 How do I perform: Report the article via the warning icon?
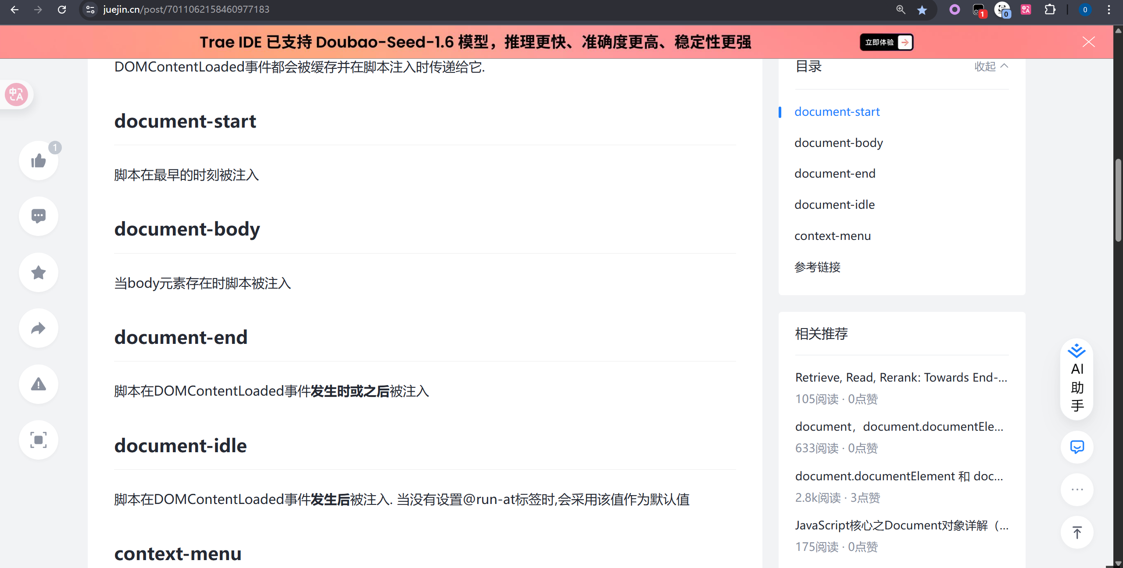(39, 384)
